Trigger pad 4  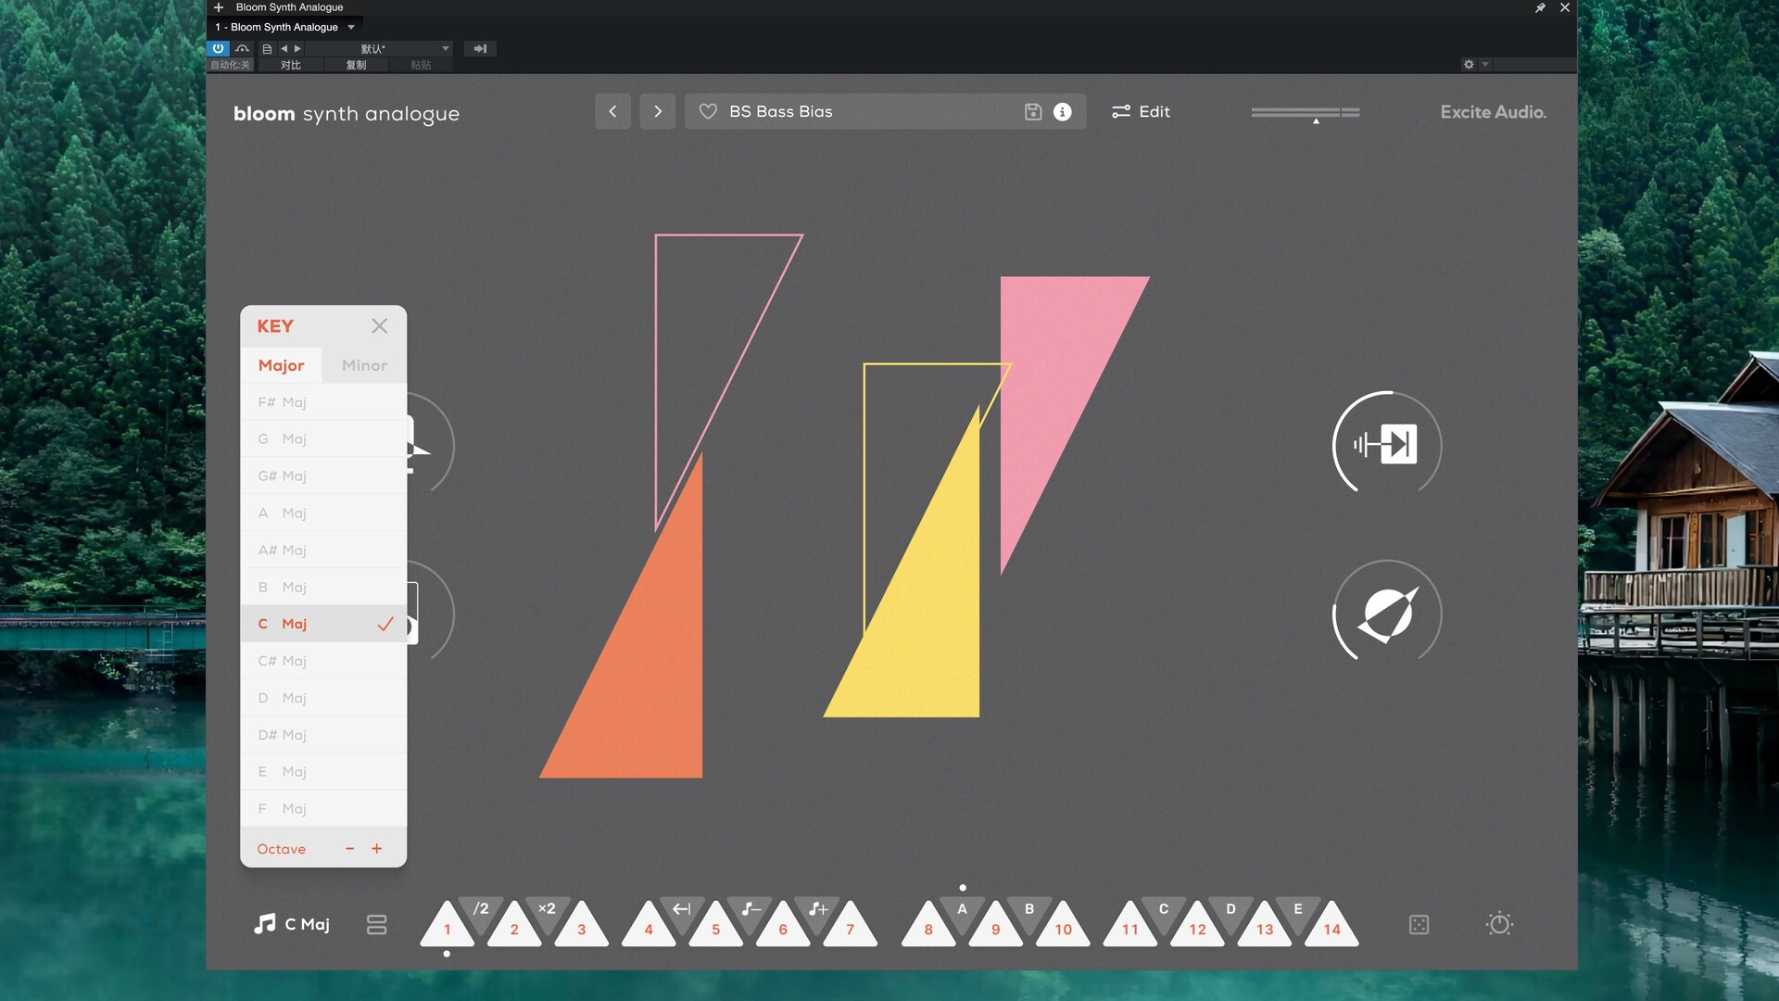pyautogui.click(x=649, y=926)
